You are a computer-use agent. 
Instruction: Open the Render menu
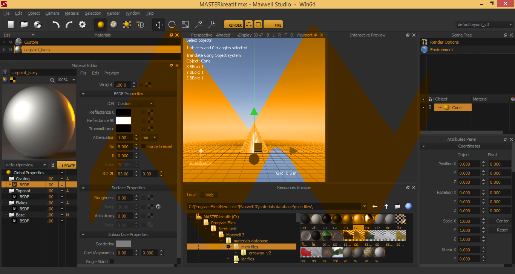(x=113, y=13)
